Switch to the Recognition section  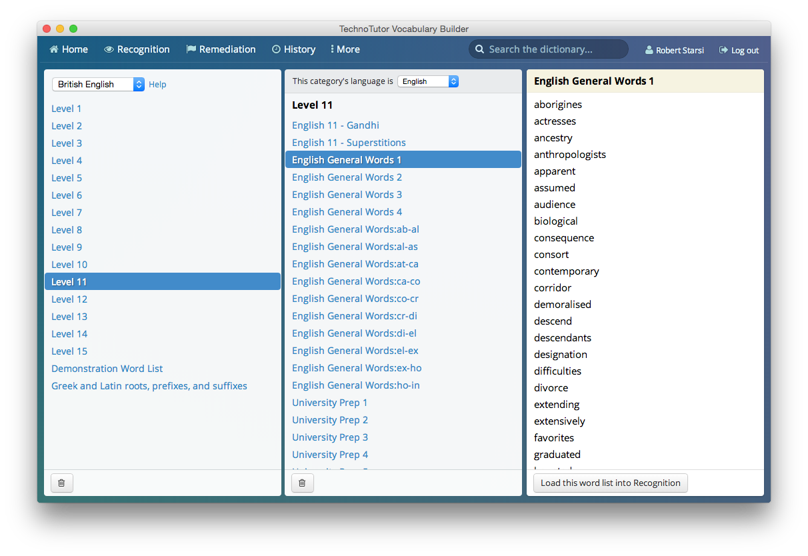[x=137, y=49]
